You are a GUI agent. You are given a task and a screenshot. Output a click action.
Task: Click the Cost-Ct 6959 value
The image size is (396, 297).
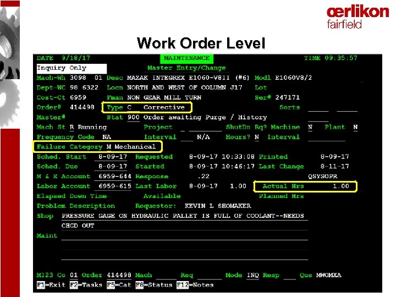(x=78, y=97)
